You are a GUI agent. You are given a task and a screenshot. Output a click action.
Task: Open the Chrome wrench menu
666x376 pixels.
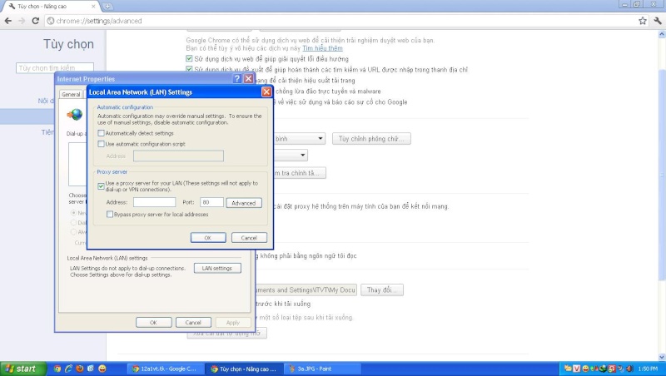(x=658, y=21)
